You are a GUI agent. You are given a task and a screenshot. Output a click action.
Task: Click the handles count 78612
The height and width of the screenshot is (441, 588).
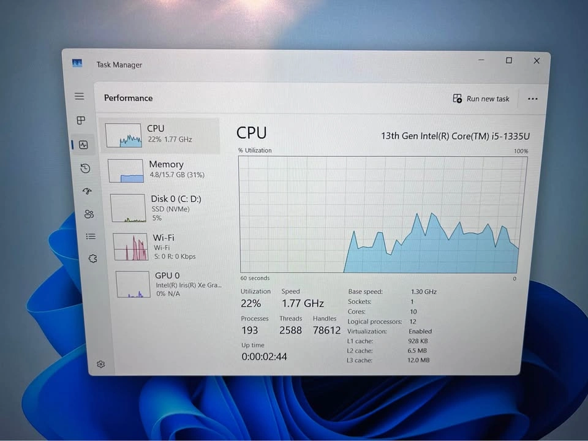326,330
